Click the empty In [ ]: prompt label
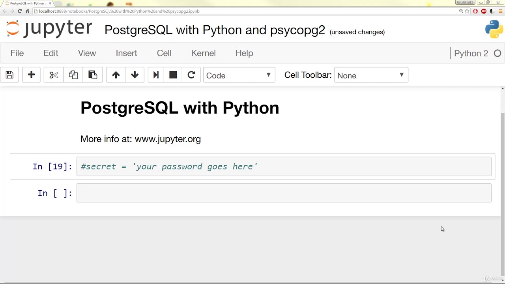This screenshot has height=284, width=505. (55, 193)
